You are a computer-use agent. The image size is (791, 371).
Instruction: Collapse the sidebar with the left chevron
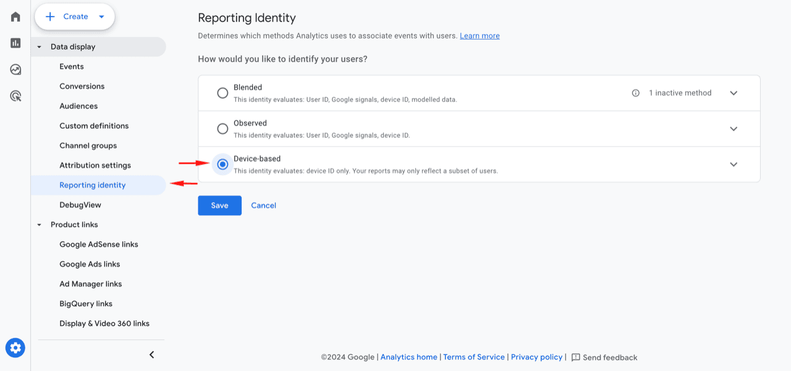point(151,355)
